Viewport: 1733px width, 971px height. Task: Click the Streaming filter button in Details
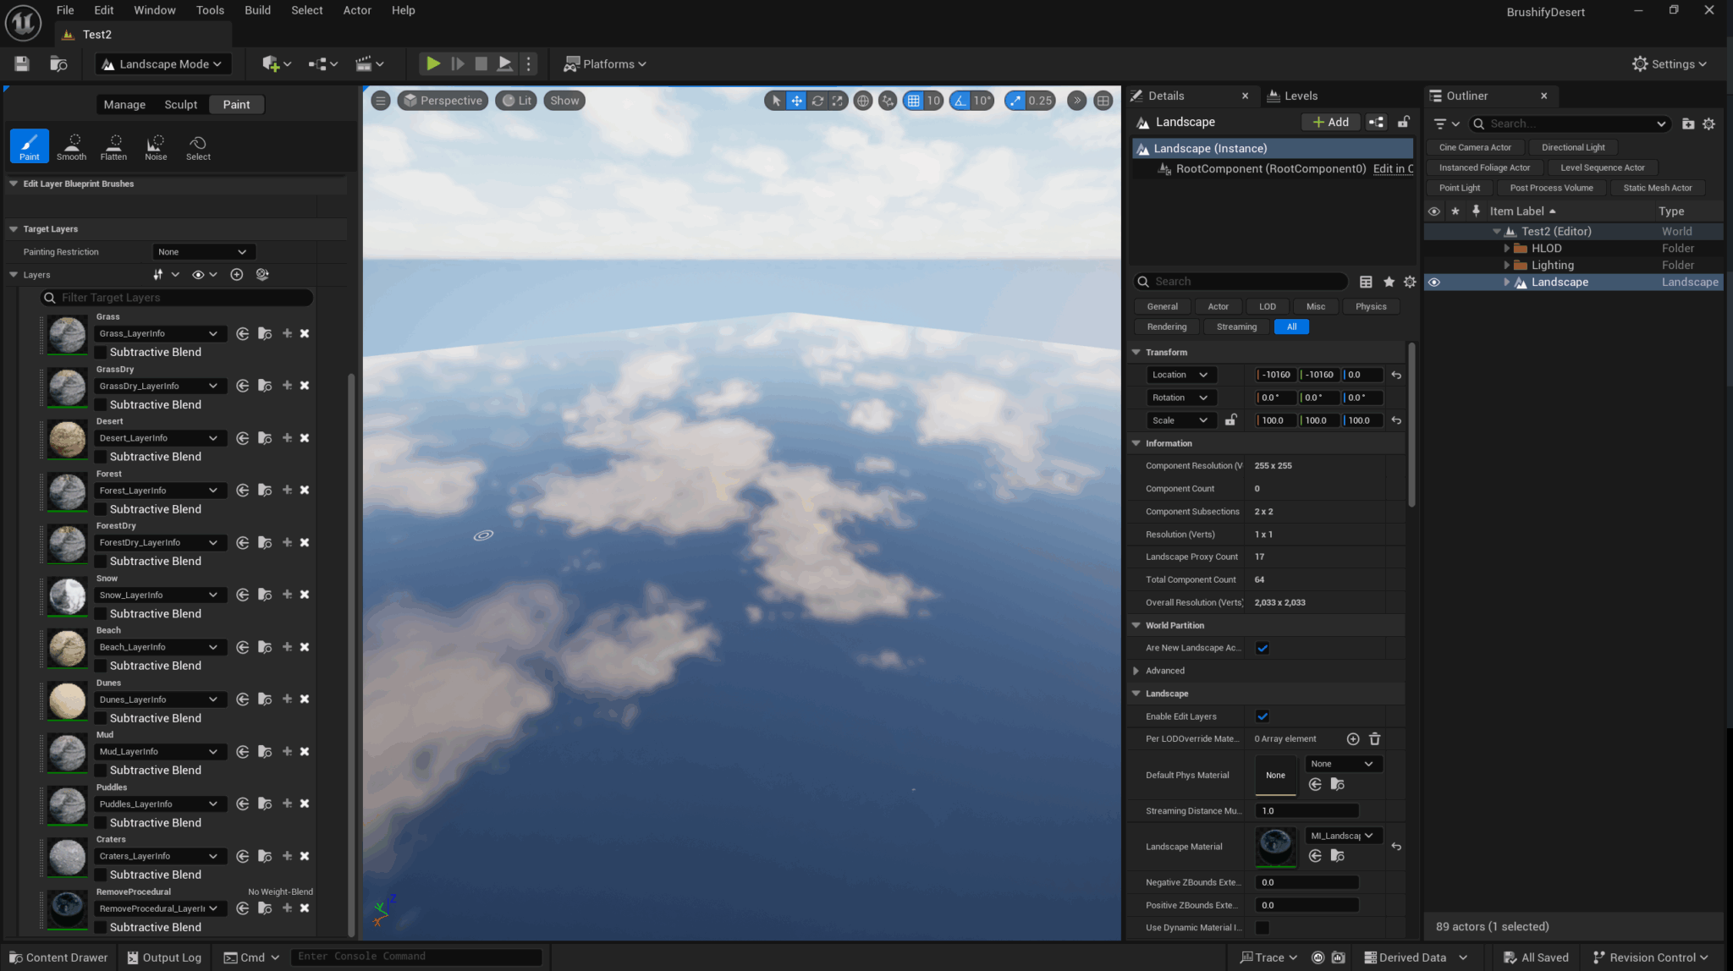1235,326
